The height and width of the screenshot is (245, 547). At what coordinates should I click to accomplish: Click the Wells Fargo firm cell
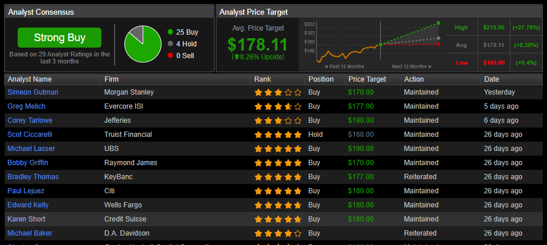[123, 205]
